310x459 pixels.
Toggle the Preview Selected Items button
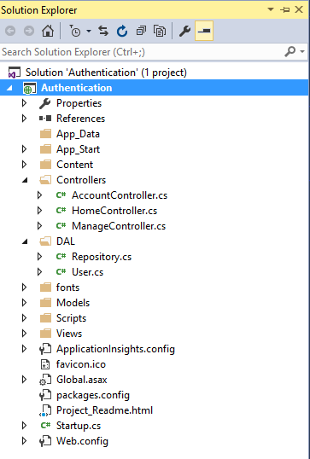[x=204, y=31]
